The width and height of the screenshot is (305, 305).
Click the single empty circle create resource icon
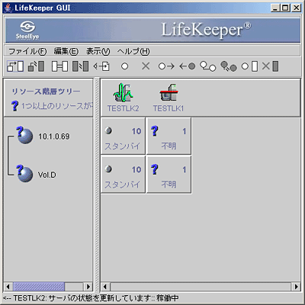click(x=124, y=66)
